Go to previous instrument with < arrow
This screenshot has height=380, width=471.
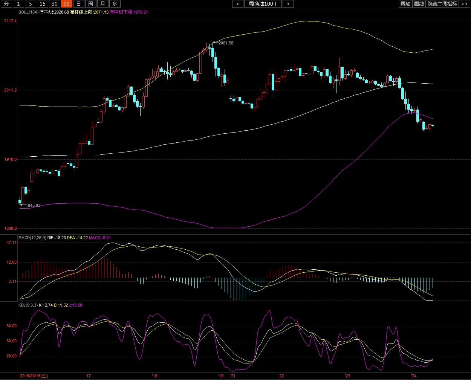(237, 4)
